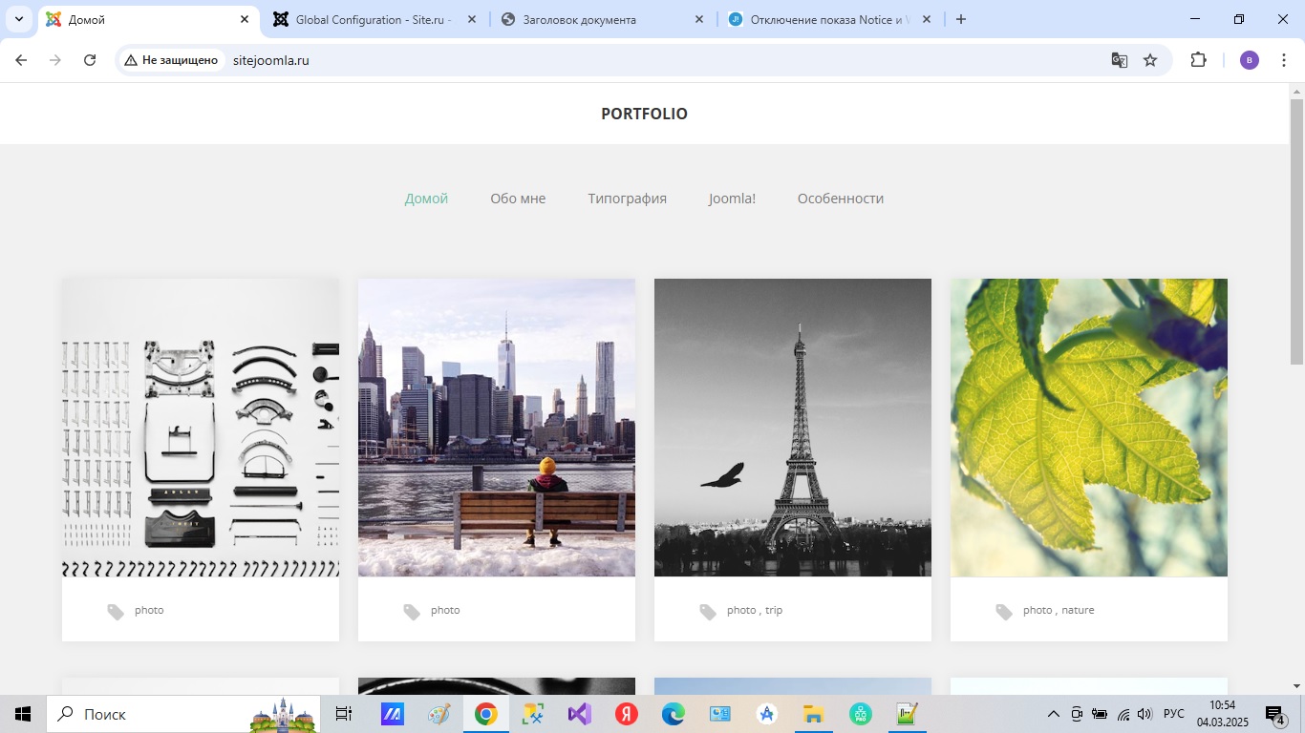Open a new browser tab
Viewport: 1305px width, 733px height.
961,19
